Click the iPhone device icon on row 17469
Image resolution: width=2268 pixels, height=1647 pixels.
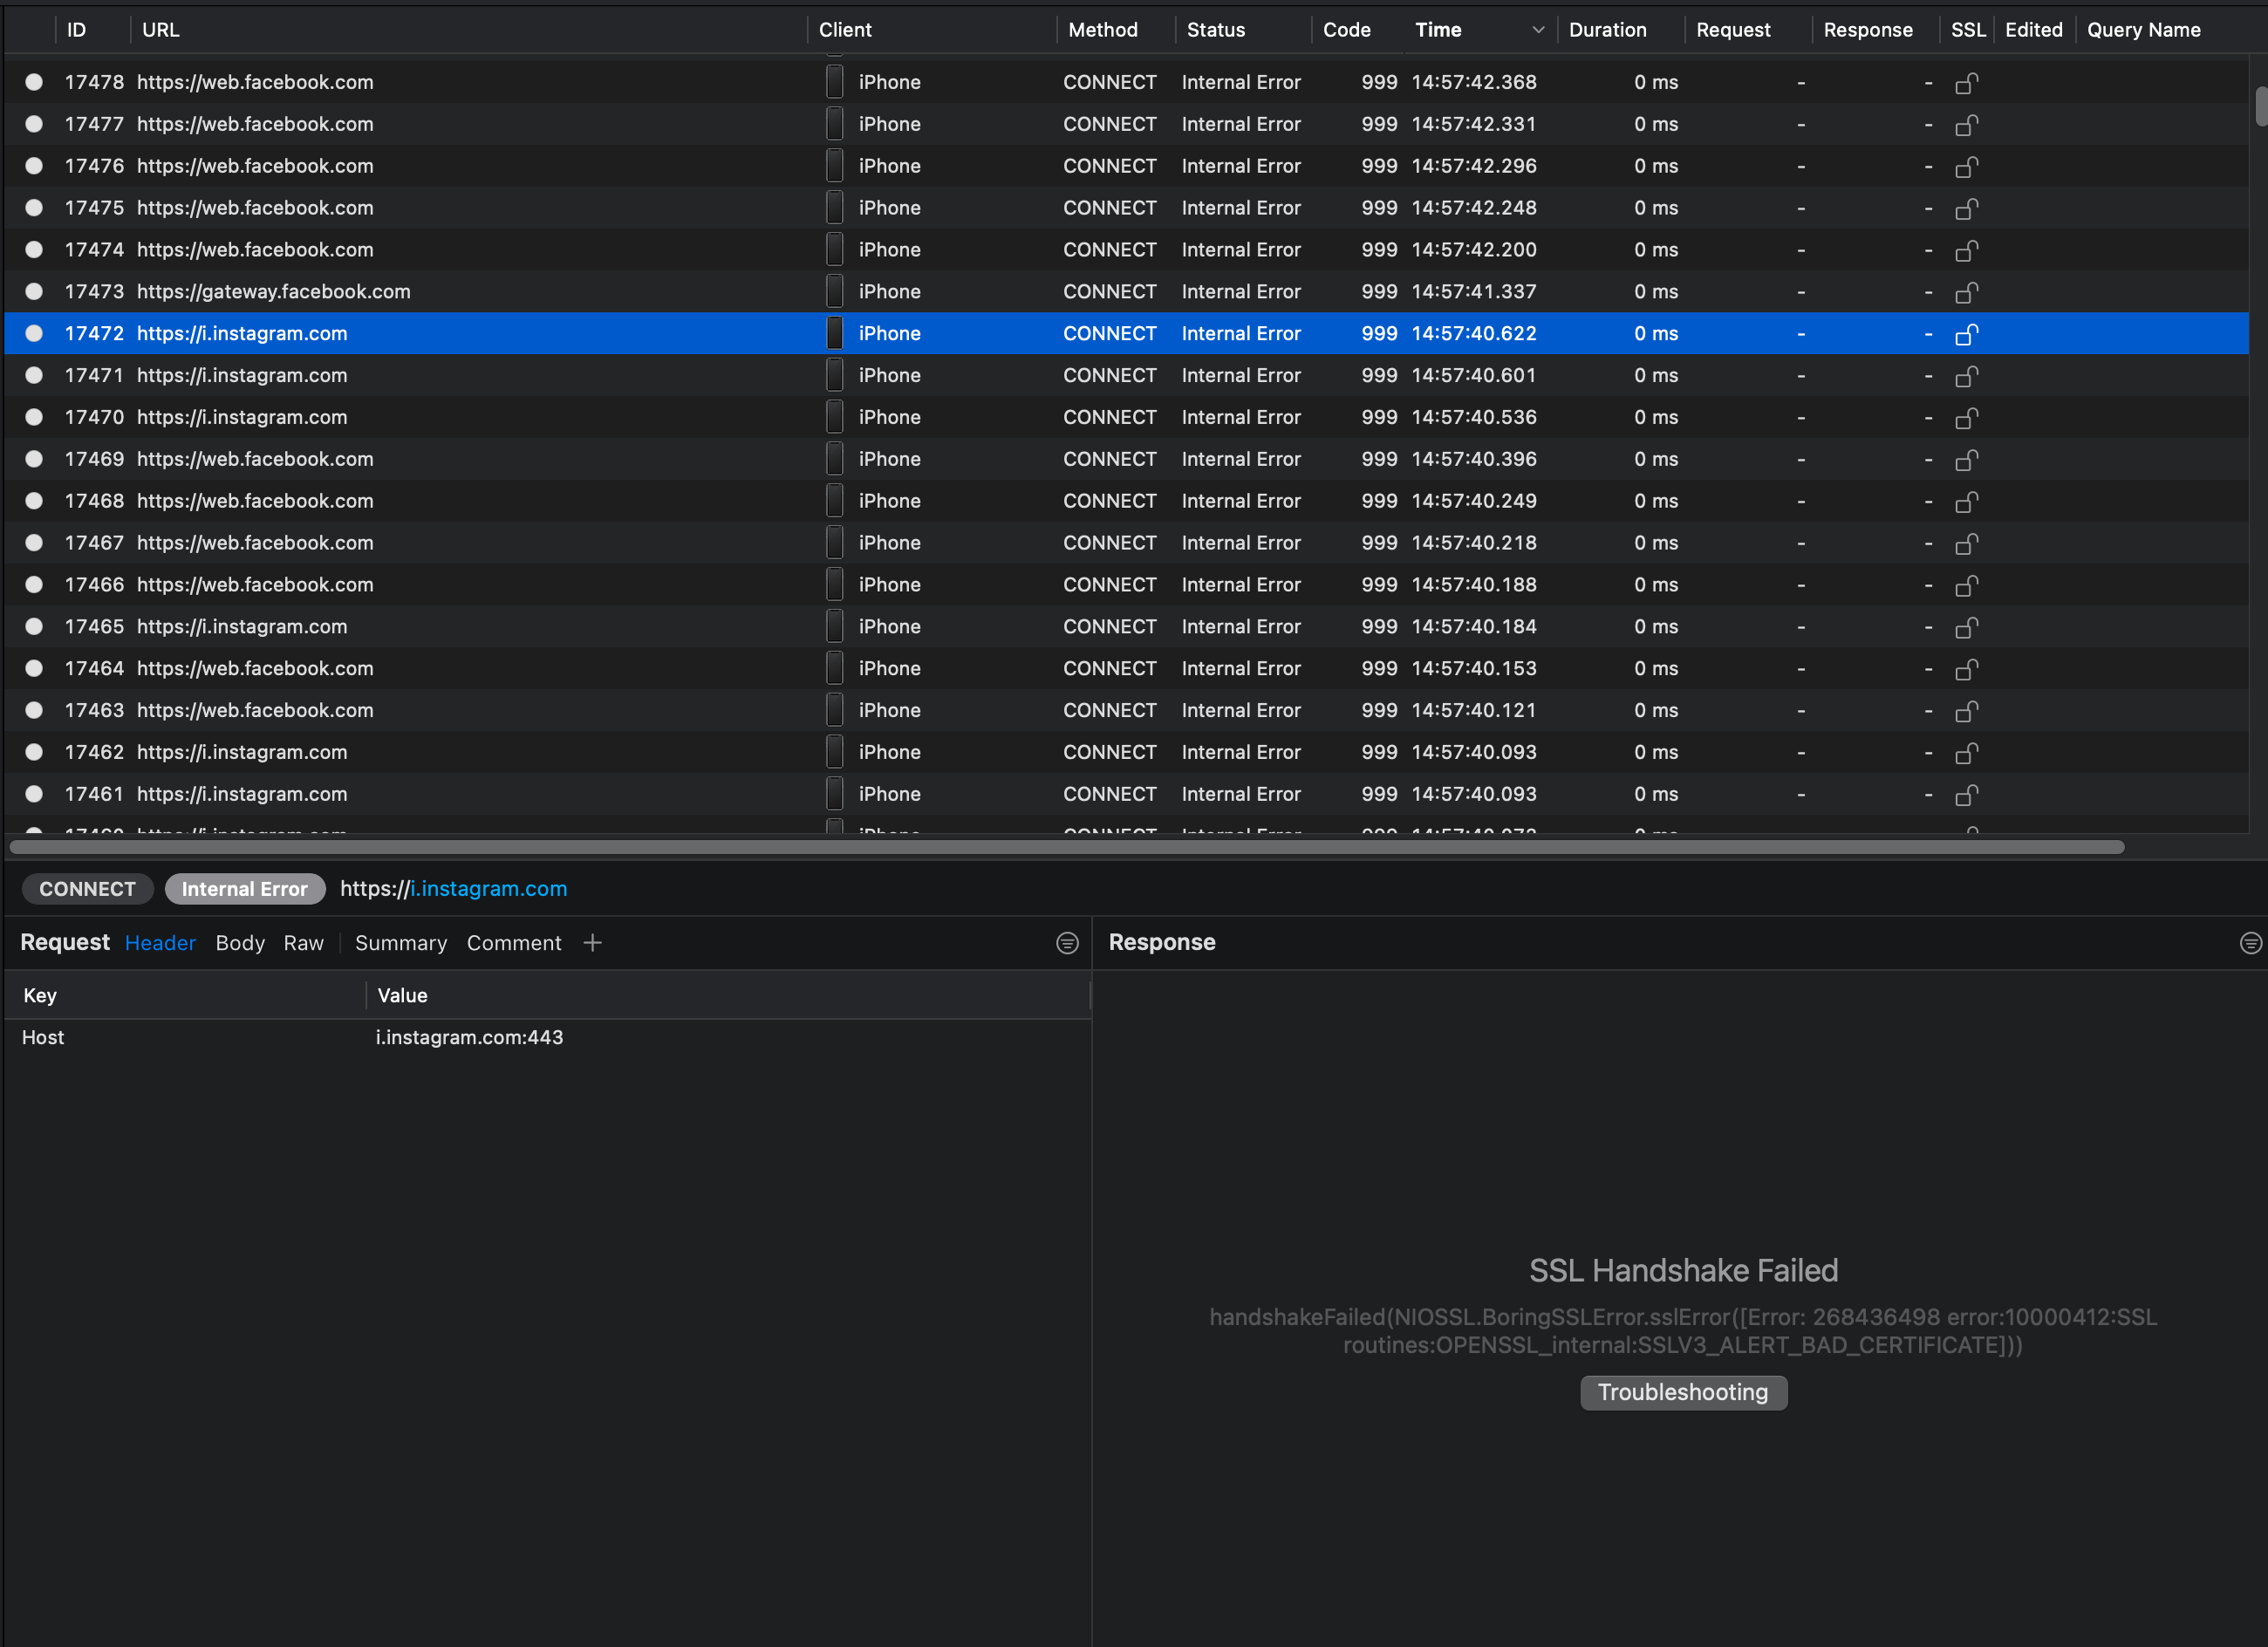(834, 459)
